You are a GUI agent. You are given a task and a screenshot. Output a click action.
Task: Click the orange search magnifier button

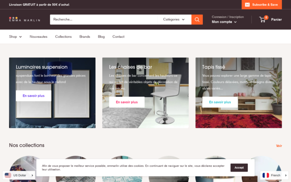click(197, 20)
